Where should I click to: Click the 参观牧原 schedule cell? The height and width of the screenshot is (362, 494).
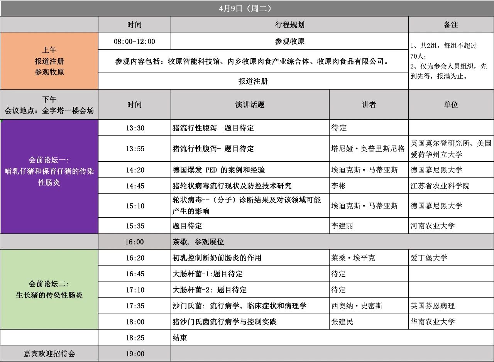289,41
